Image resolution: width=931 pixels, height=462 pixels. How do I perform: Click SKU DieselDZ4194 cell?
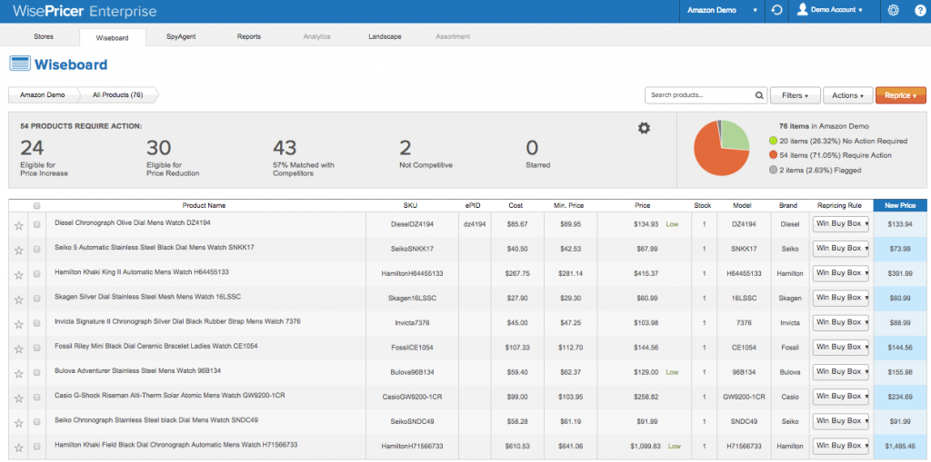(x=412, y=224)
